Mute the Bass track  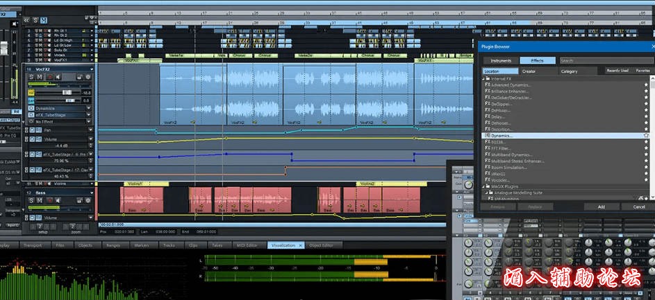pyautogui.click(x=40, y=200)
